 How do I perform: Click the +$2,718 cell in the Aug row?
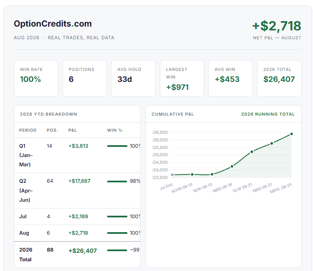pyautogui.click(x=78, y=233)
